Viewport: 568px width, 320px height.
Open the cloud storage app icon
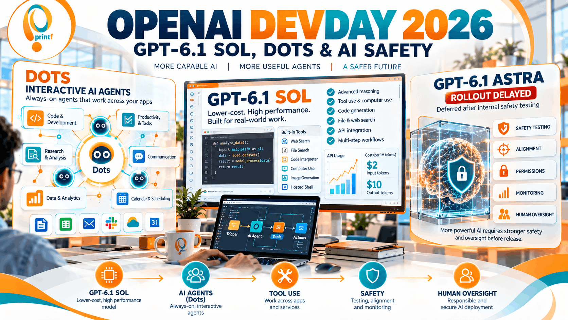coord(133,223)
